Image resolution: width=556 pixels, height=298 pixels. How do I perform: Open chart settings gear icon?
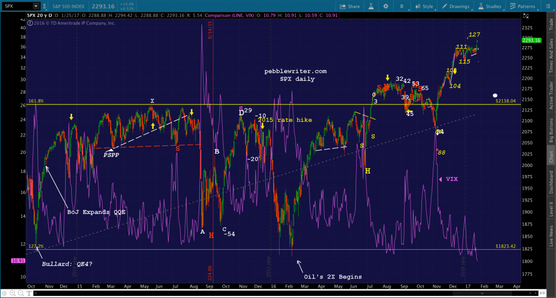click(386, 7)
